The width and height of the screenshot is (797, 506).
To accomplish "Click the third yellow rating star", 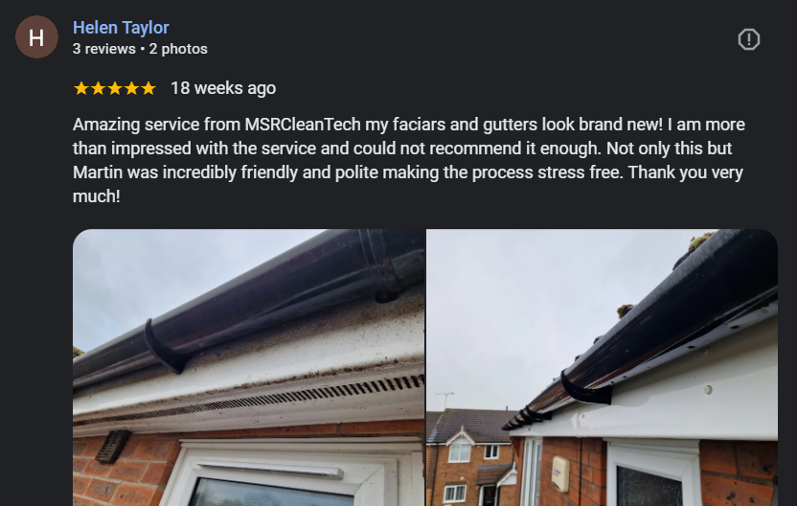I will tap(114, 88).
